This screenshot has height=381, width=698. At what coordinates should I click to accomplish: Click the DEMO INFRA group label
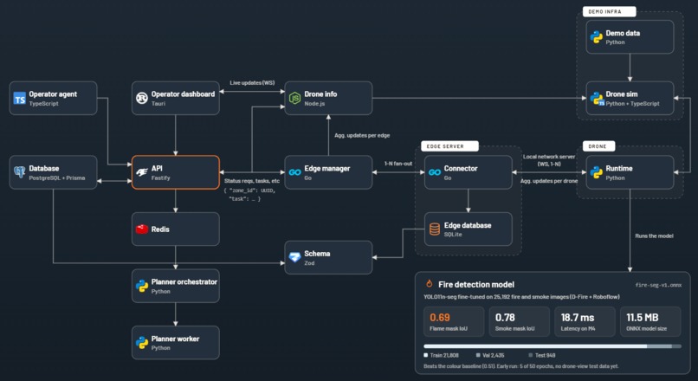[x=609, y=11]
